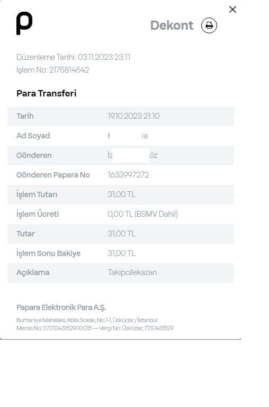
Task: Click the Mersis No footer text
Action: coord(54,328)
